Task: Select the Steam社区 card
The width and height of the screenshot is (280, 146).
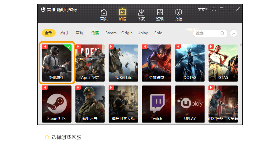Action: [x=57, y=104]
